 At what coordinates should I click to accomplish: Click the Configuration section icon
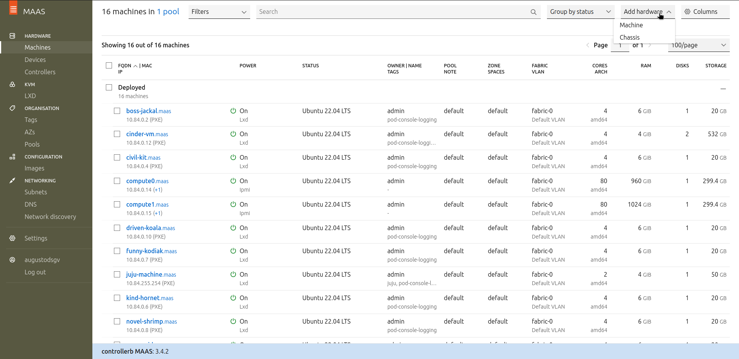coord(12,157)
